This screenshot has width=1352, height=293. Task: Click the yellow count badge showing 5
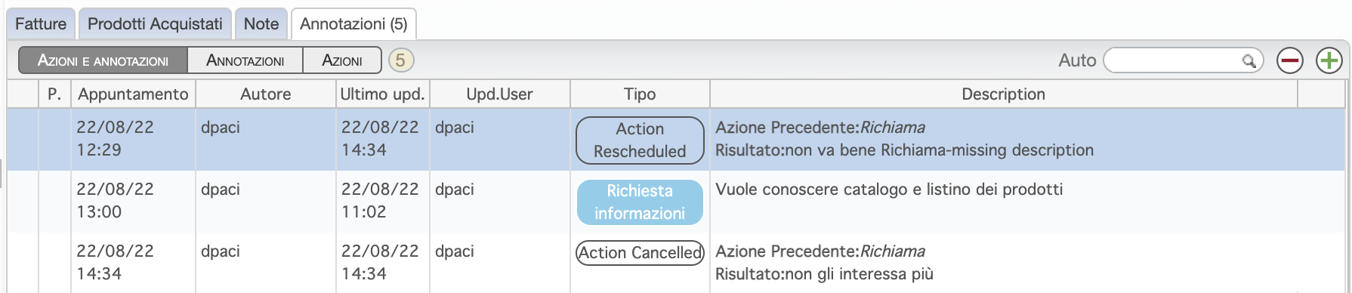[401, 60]
